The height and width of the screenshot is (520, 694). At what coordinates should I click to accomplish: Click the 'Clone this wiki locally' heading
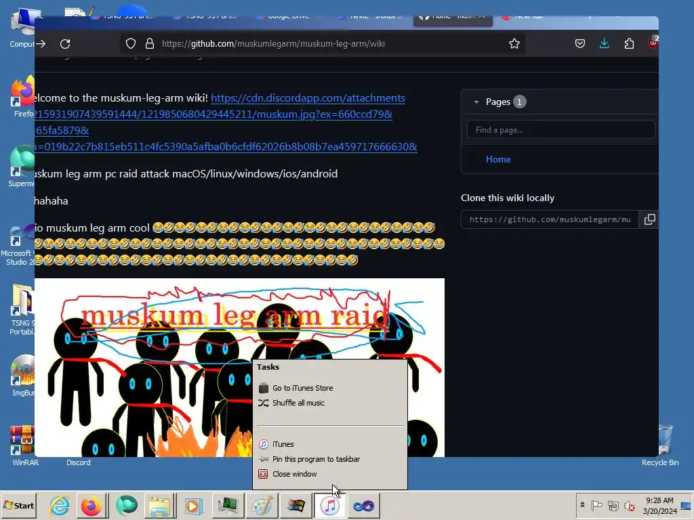click(x=507, y=198)
